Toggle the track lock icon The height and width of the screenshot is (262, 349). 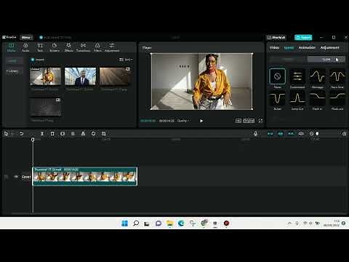coord(7,177)
